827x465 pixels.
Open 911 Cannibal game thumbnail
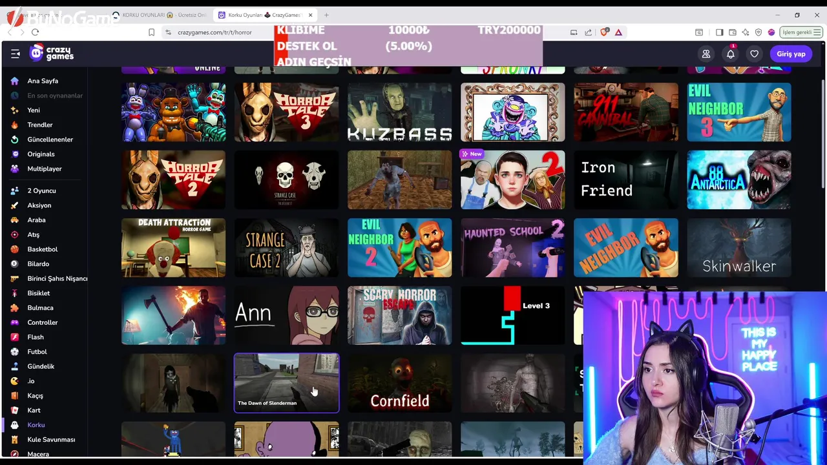(625, 112)
